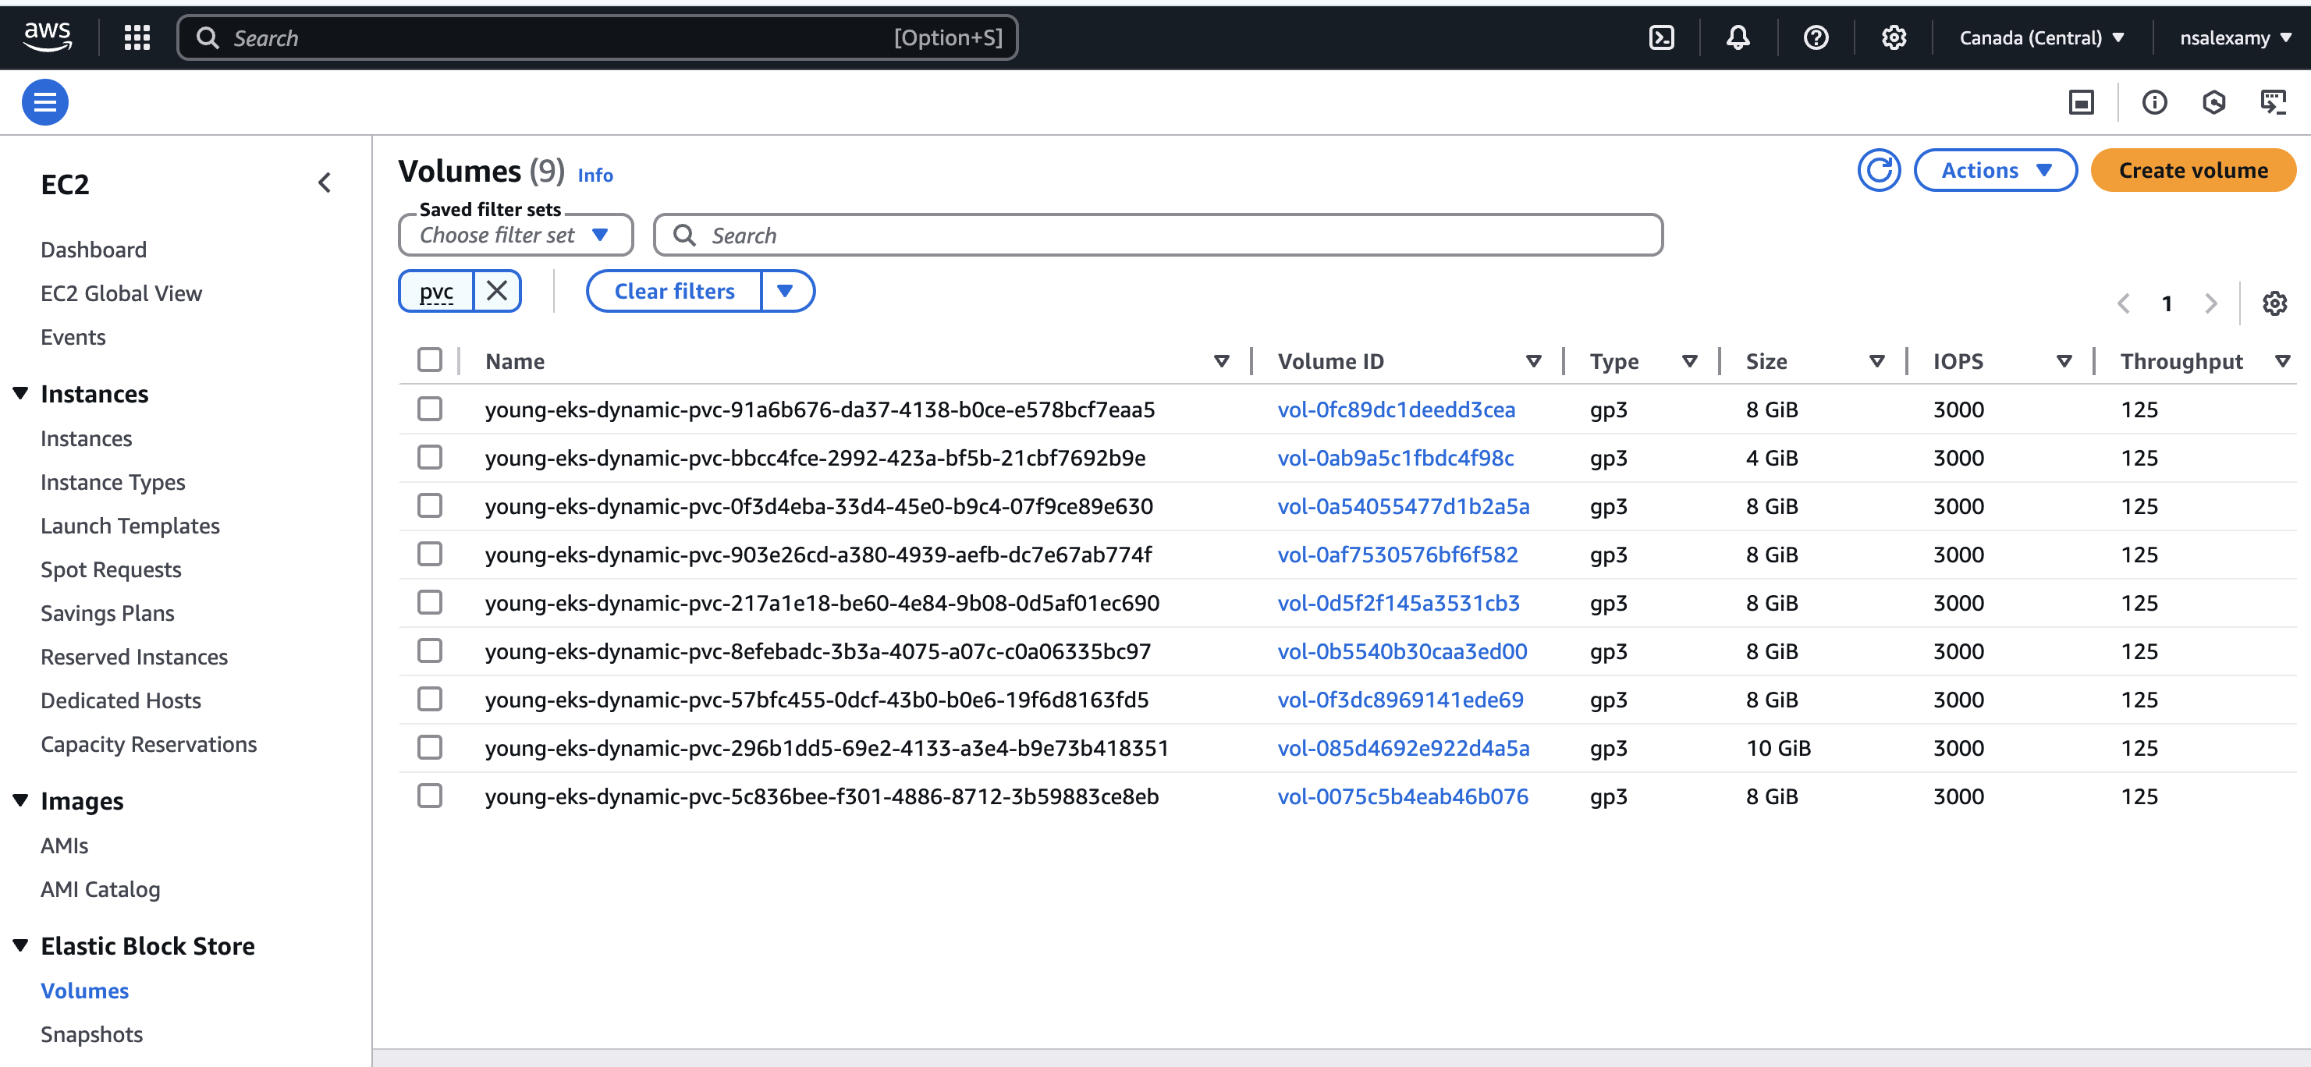The width and height of the screenshot is (2311, 1067).
Task: Open the services grid menu
Action: point(137,37)
